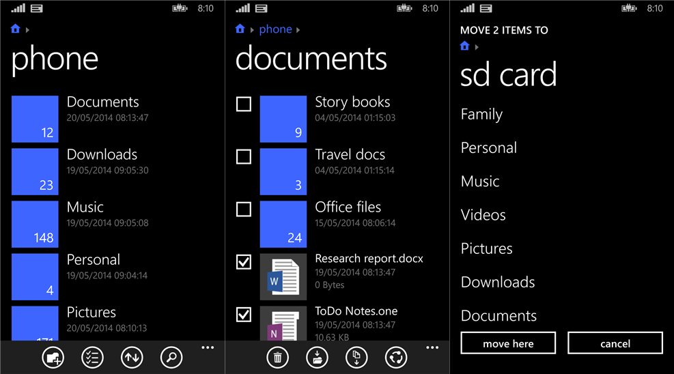Screen dimensions: 674x374
Task: Tap 'Research report.docx' file name
Action: tap(369, 259)
